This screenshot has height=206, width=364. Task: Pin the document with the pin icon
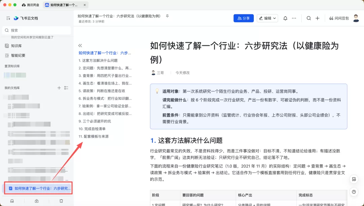(x=167, y=16)
